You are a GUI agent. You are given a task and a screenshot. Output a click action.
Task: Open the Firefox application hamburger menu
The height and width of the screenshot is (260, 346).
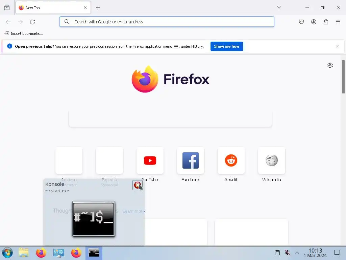[338, 22]
